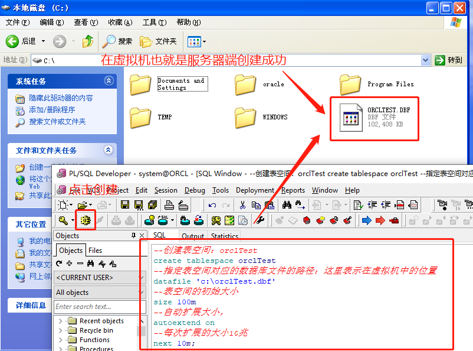Select the ORCLTEST.DBF file
This screenshot has width=473, height=351.
pos(375,118)
